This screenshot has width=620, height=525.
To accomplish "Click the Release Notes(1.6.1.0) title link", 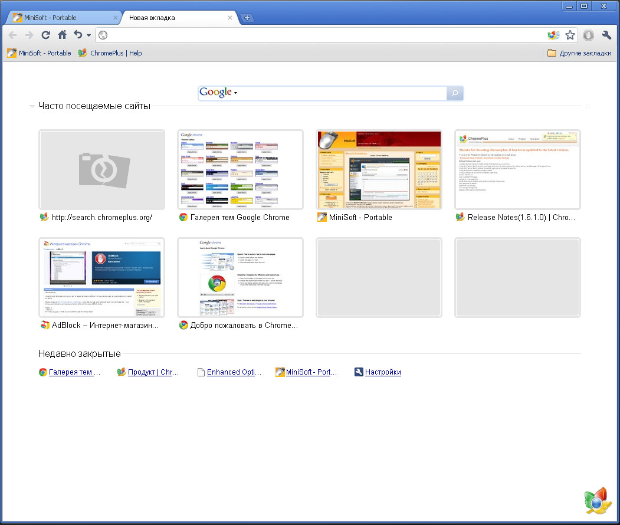I will click(521, 218).
